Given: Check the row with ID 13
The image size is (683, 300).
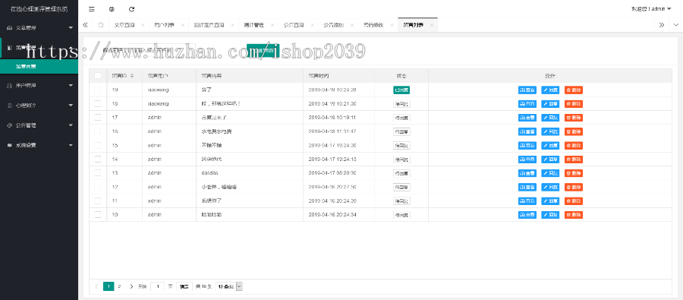Looking at the screenshot, I should tap(98, 173).
